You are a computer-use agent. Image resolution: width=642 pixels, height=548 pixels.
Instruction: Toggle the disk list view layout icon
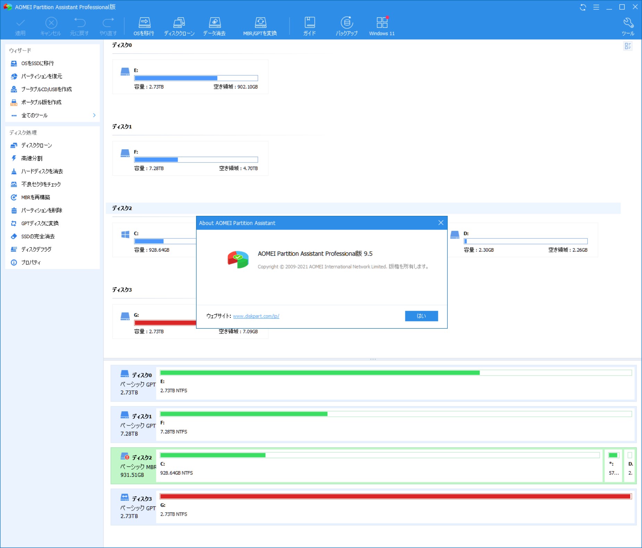(x=628, y=46)
